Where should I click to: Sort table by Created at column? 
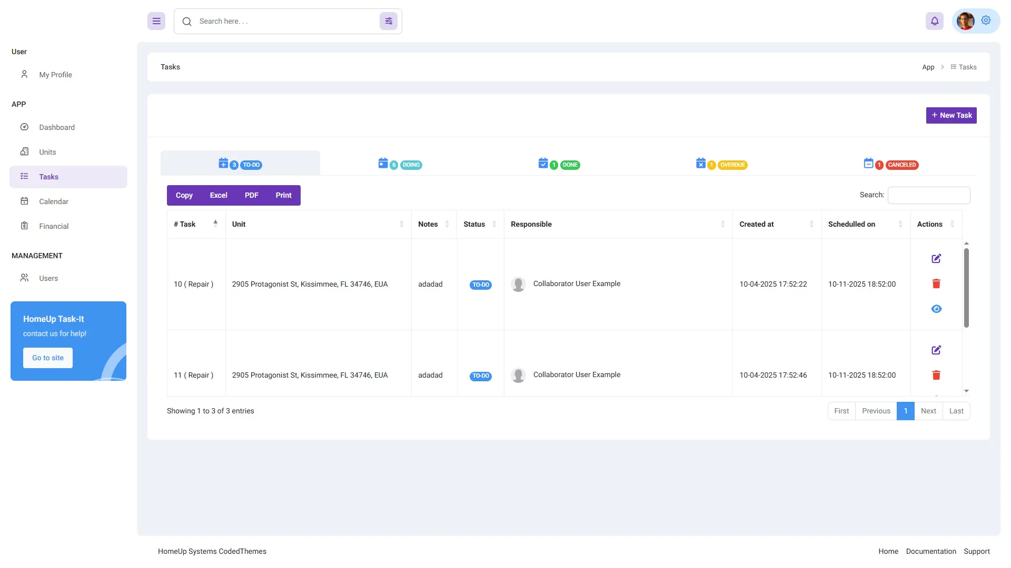(x=777, y=225)
